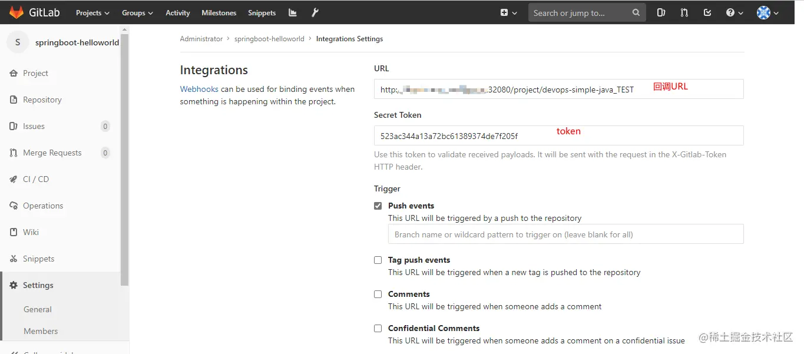The width and height of the screenshot is (804, 354).
Task: Focus the Secret Token input field
Action: tap(558, 135)
